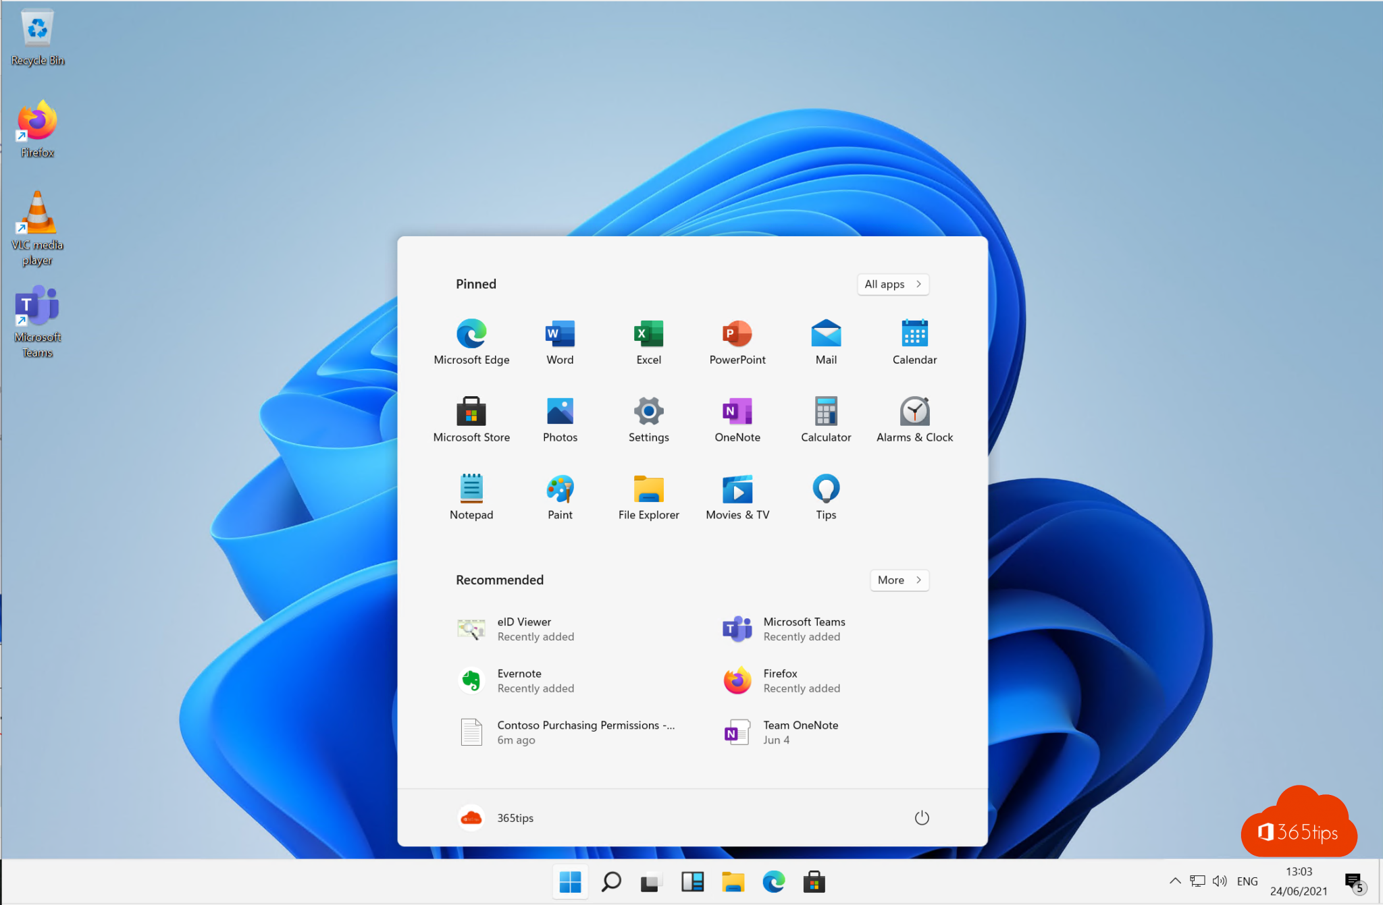
Task: Expand More recommended items
Action: click(899, 580)
